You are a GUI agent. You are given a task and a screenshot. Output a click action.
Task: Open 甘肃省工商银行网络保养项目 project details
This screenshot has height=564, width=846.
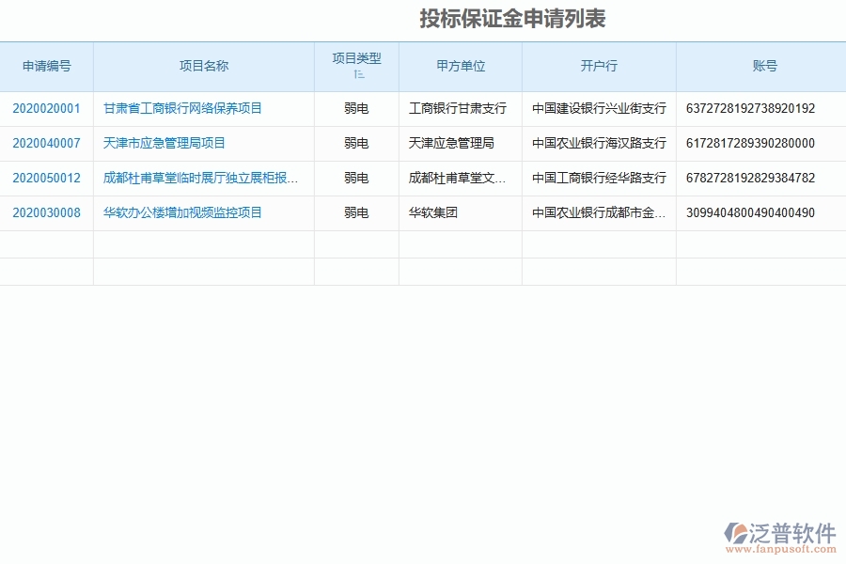(x=182, y=108)
